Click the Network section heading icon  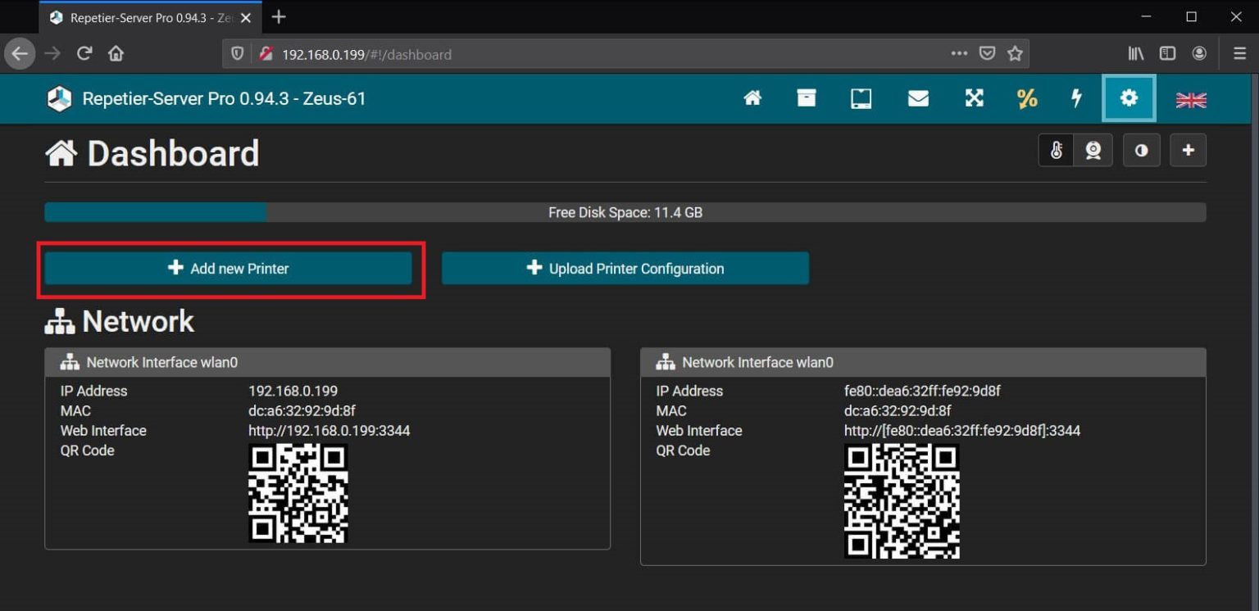tap(57, 320)
